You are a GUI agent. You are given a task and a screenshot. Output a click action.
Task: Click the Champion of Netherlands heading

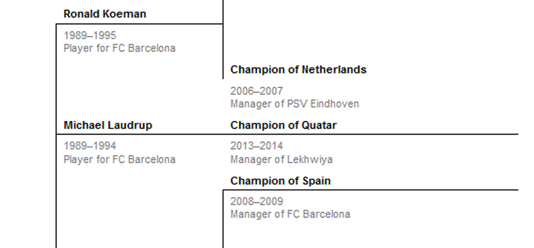coord(298,69)
